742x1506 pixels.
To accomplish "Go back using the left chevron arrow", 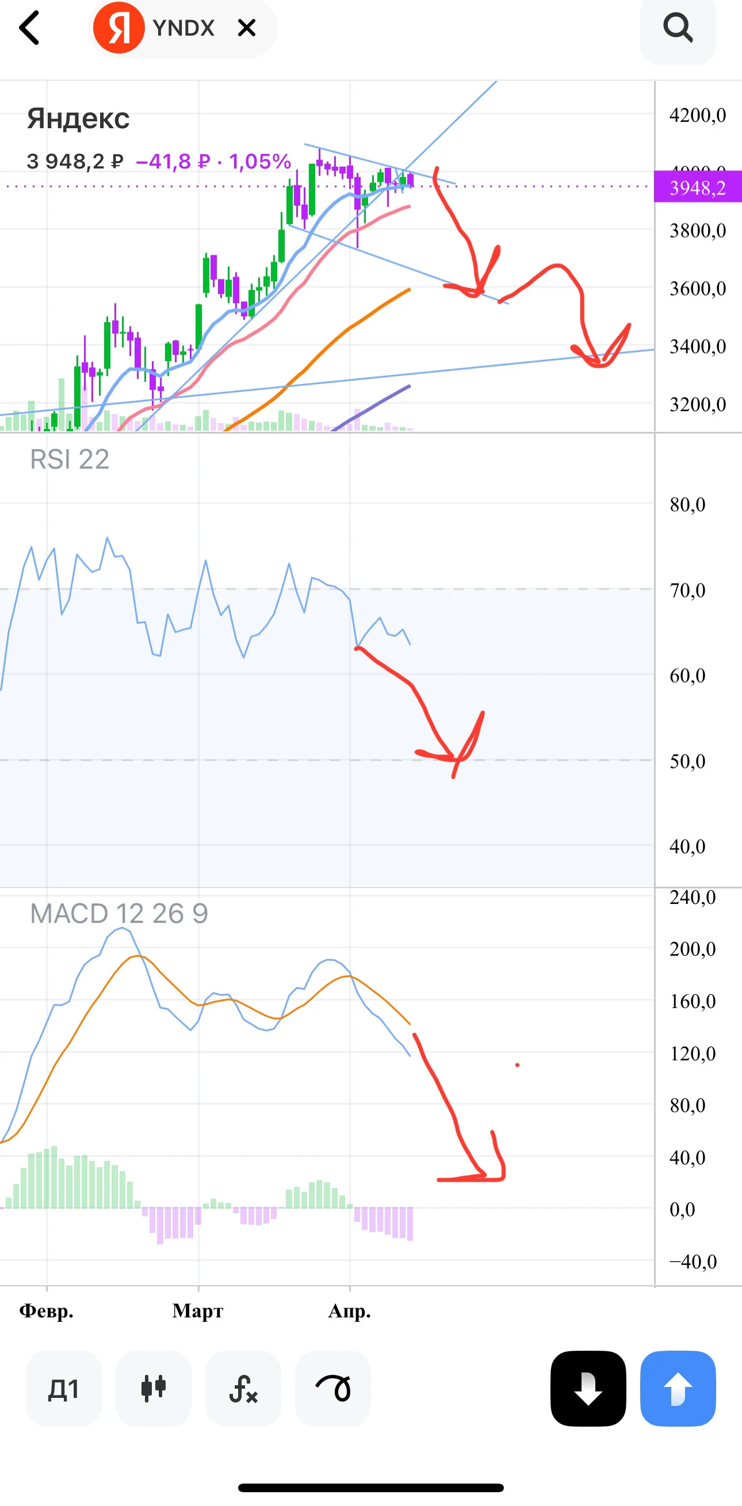I will pos(29,28).
